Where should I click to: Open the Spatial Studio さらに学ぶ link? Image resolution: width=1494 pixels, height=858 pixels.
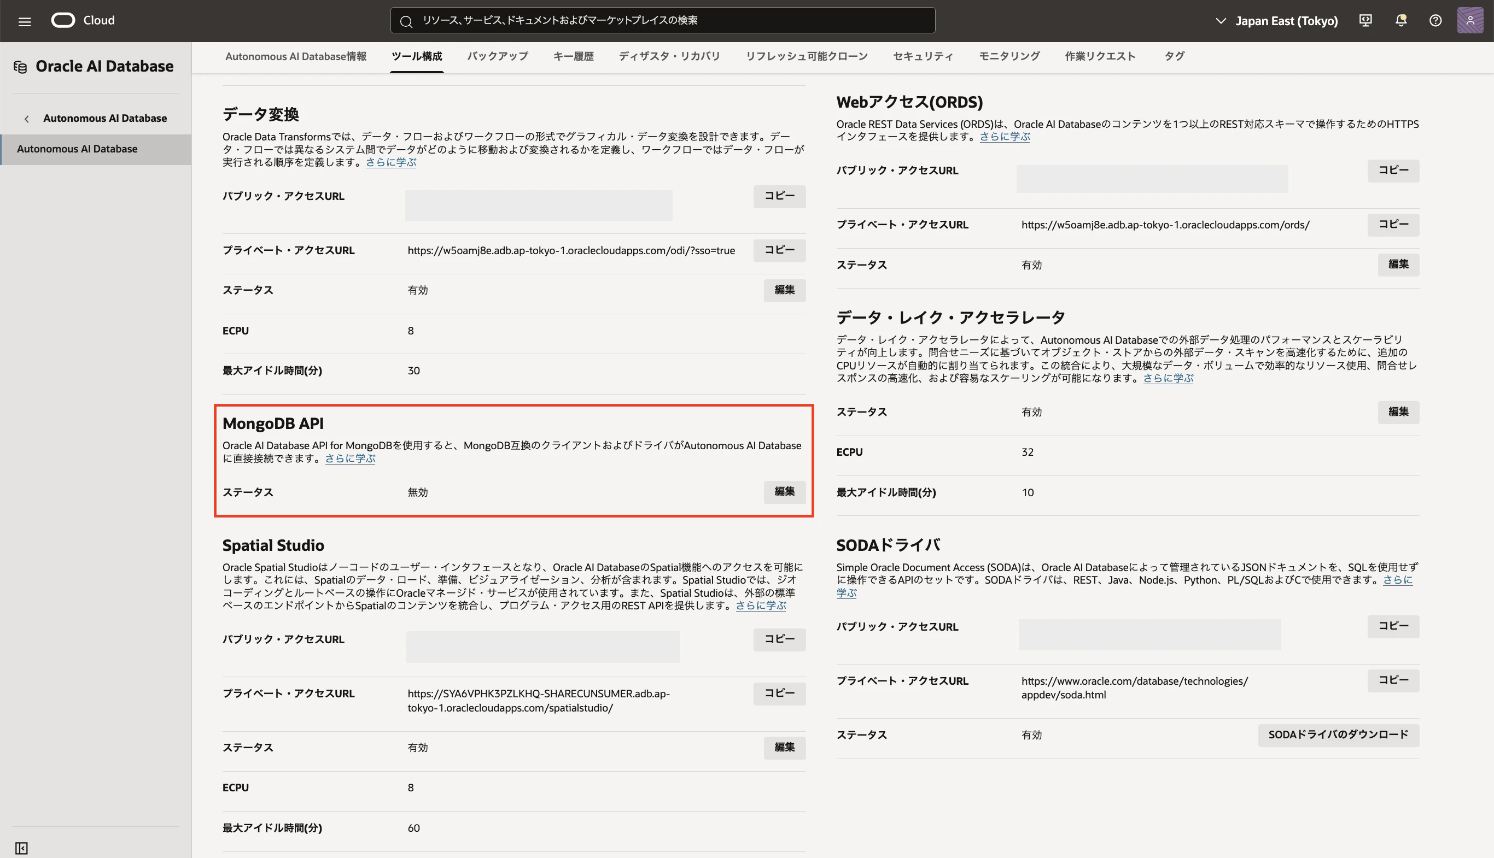761,605
